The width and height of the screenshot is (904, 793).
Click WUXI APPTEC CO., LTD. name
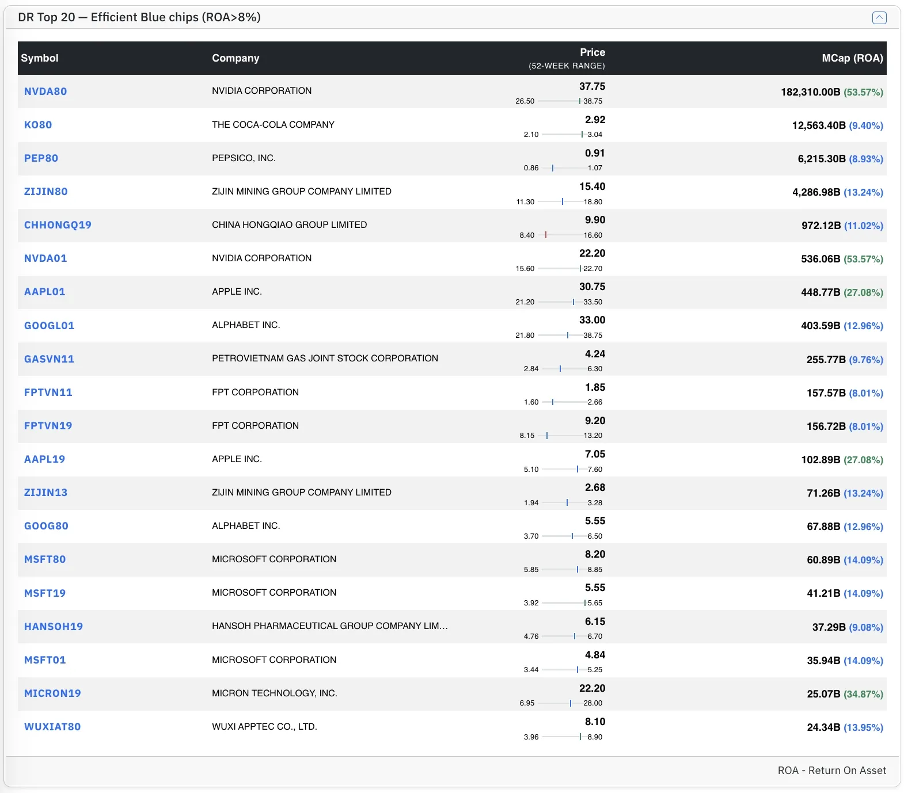coord(264,727)
